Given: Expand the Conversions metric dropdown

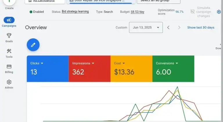Looking at the screenshot, I should click(x=177, y=63).
